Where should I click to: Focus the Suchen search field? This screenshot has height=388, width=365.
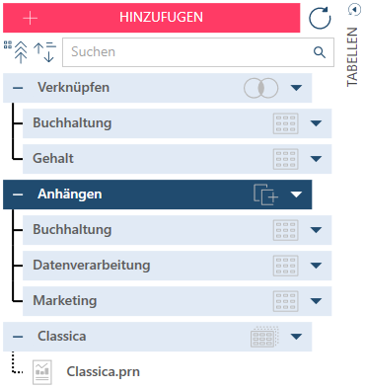(198, 52)
